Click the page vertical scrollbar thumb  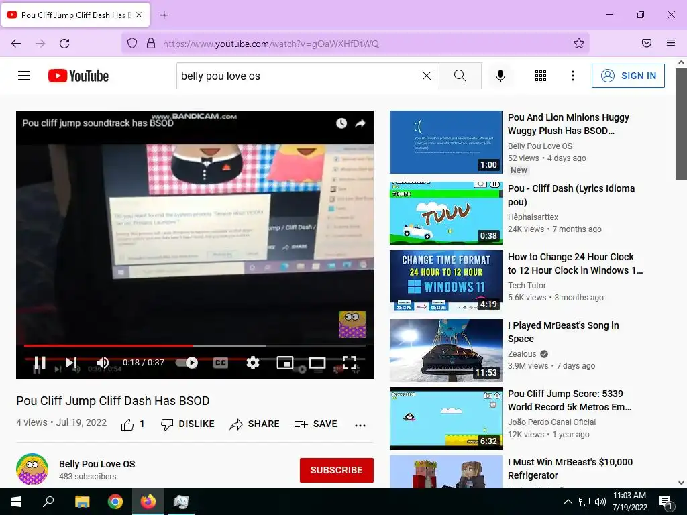point(681,124)
